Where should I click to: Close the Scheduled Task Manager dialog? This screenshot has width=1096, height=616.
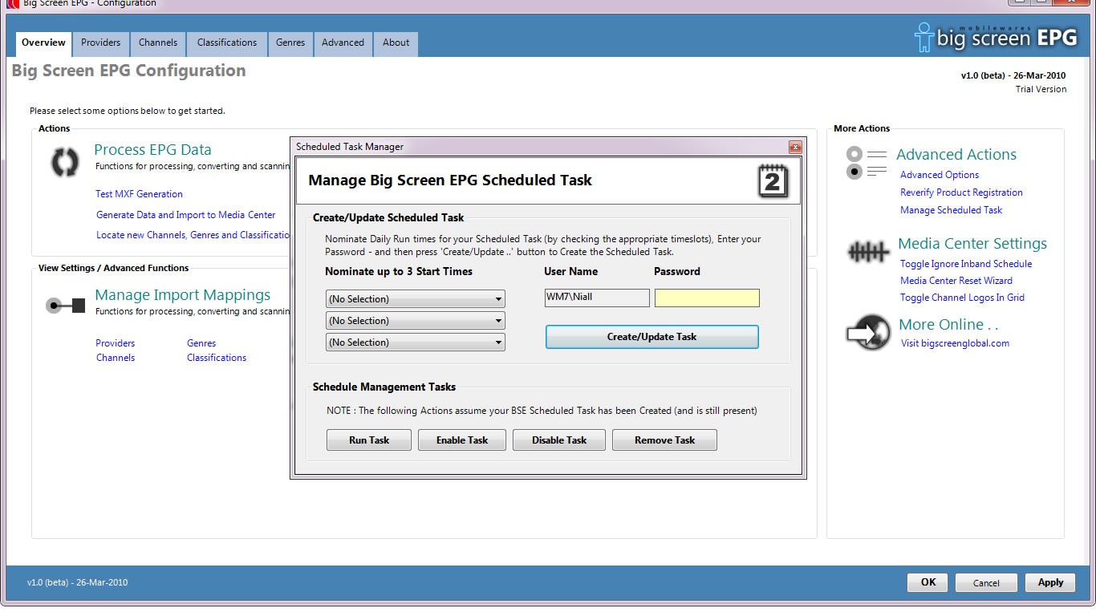coord(795,147)
